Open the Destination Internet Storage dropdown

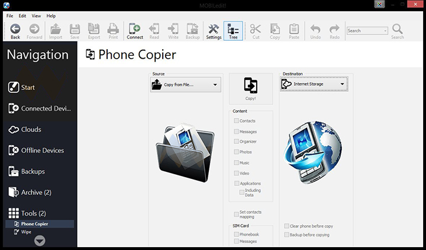pyautogui.click(x=314, y=84)
